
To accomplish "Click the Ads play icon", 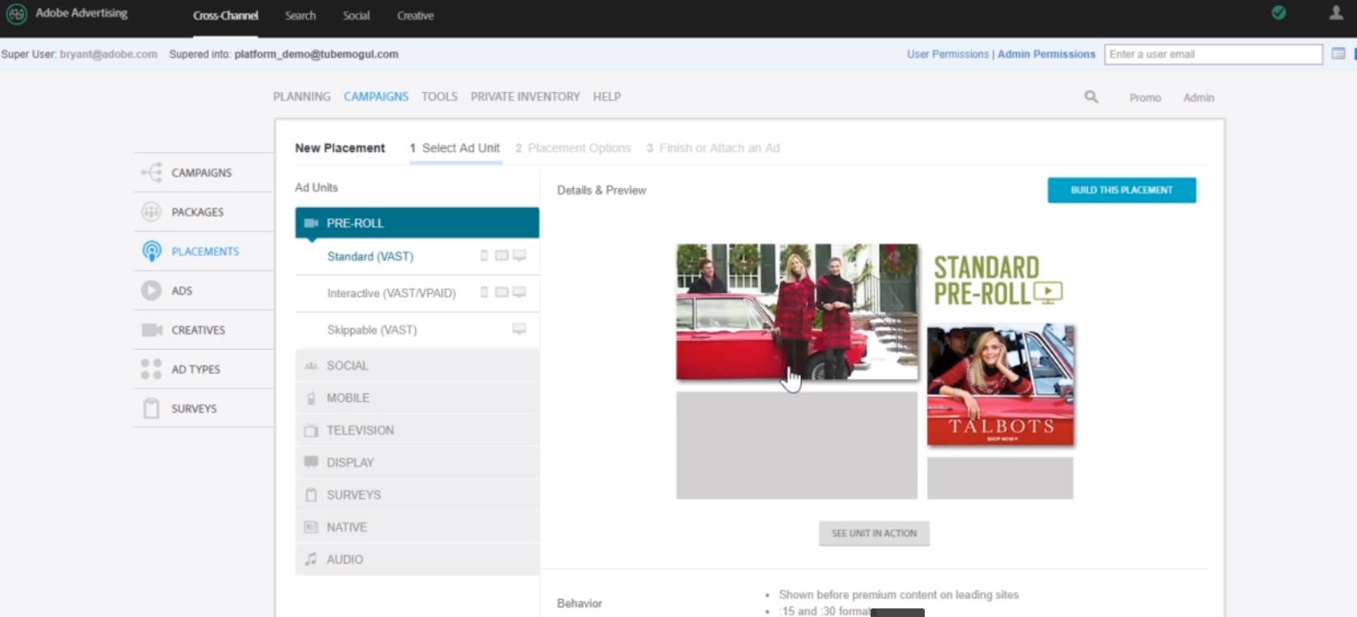I will (x=151, y=290).
